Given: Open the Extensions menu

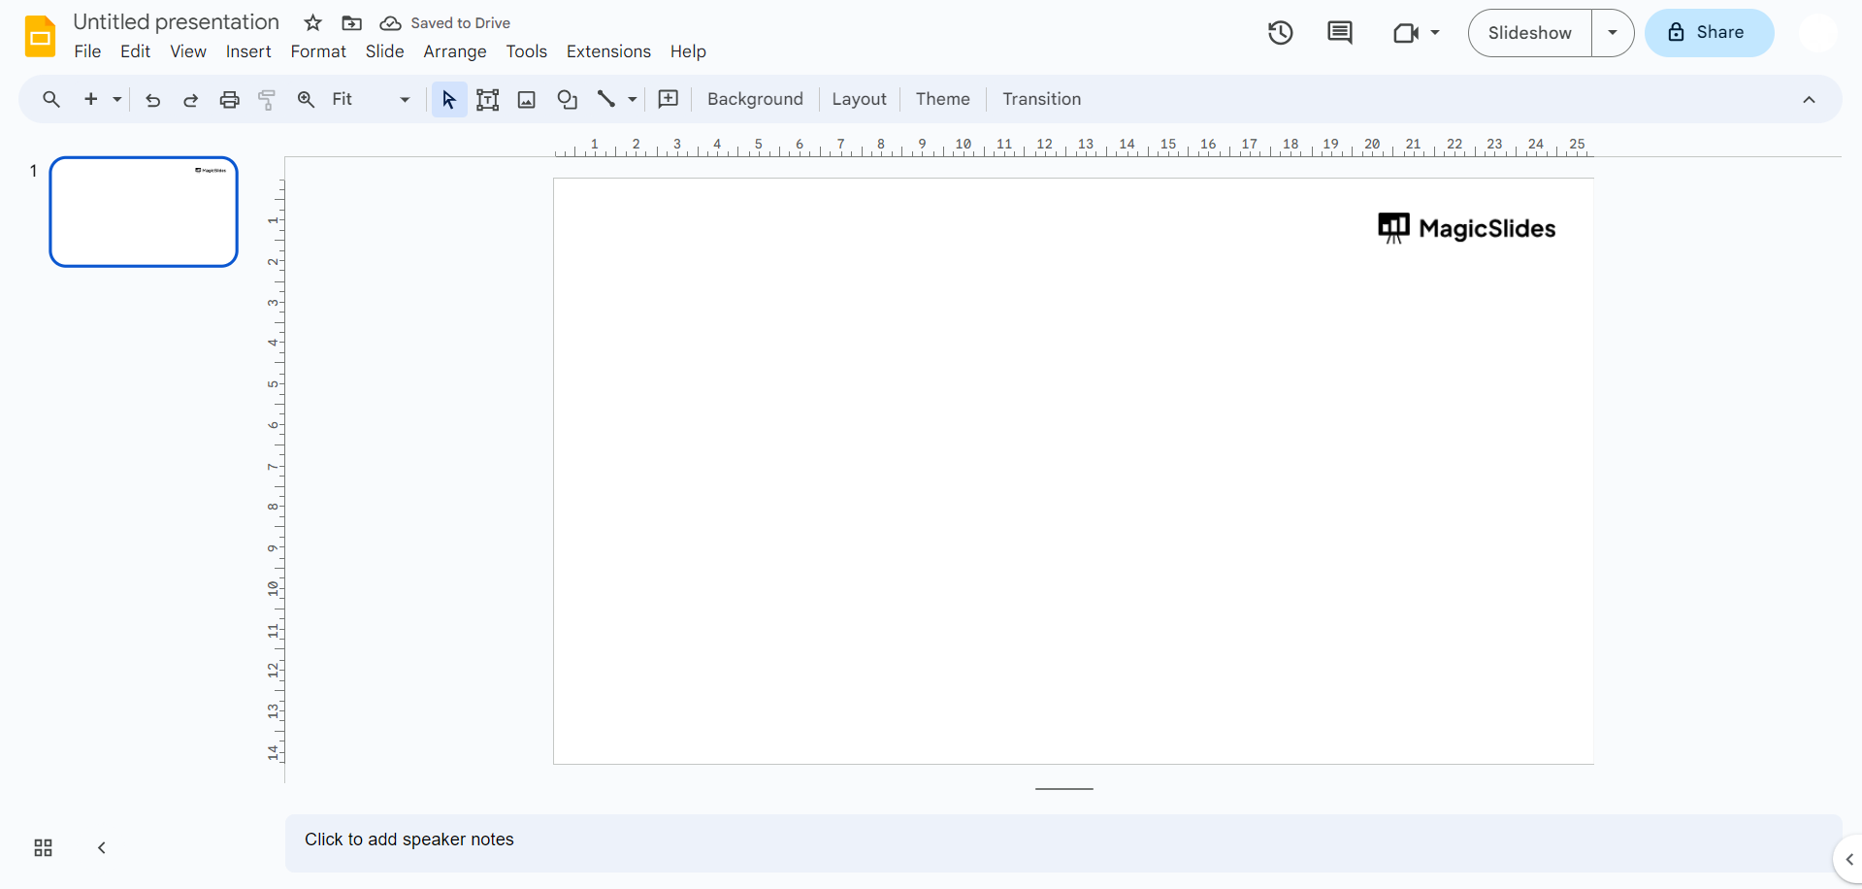Looking at the screenshot, I should coord(608,51).
